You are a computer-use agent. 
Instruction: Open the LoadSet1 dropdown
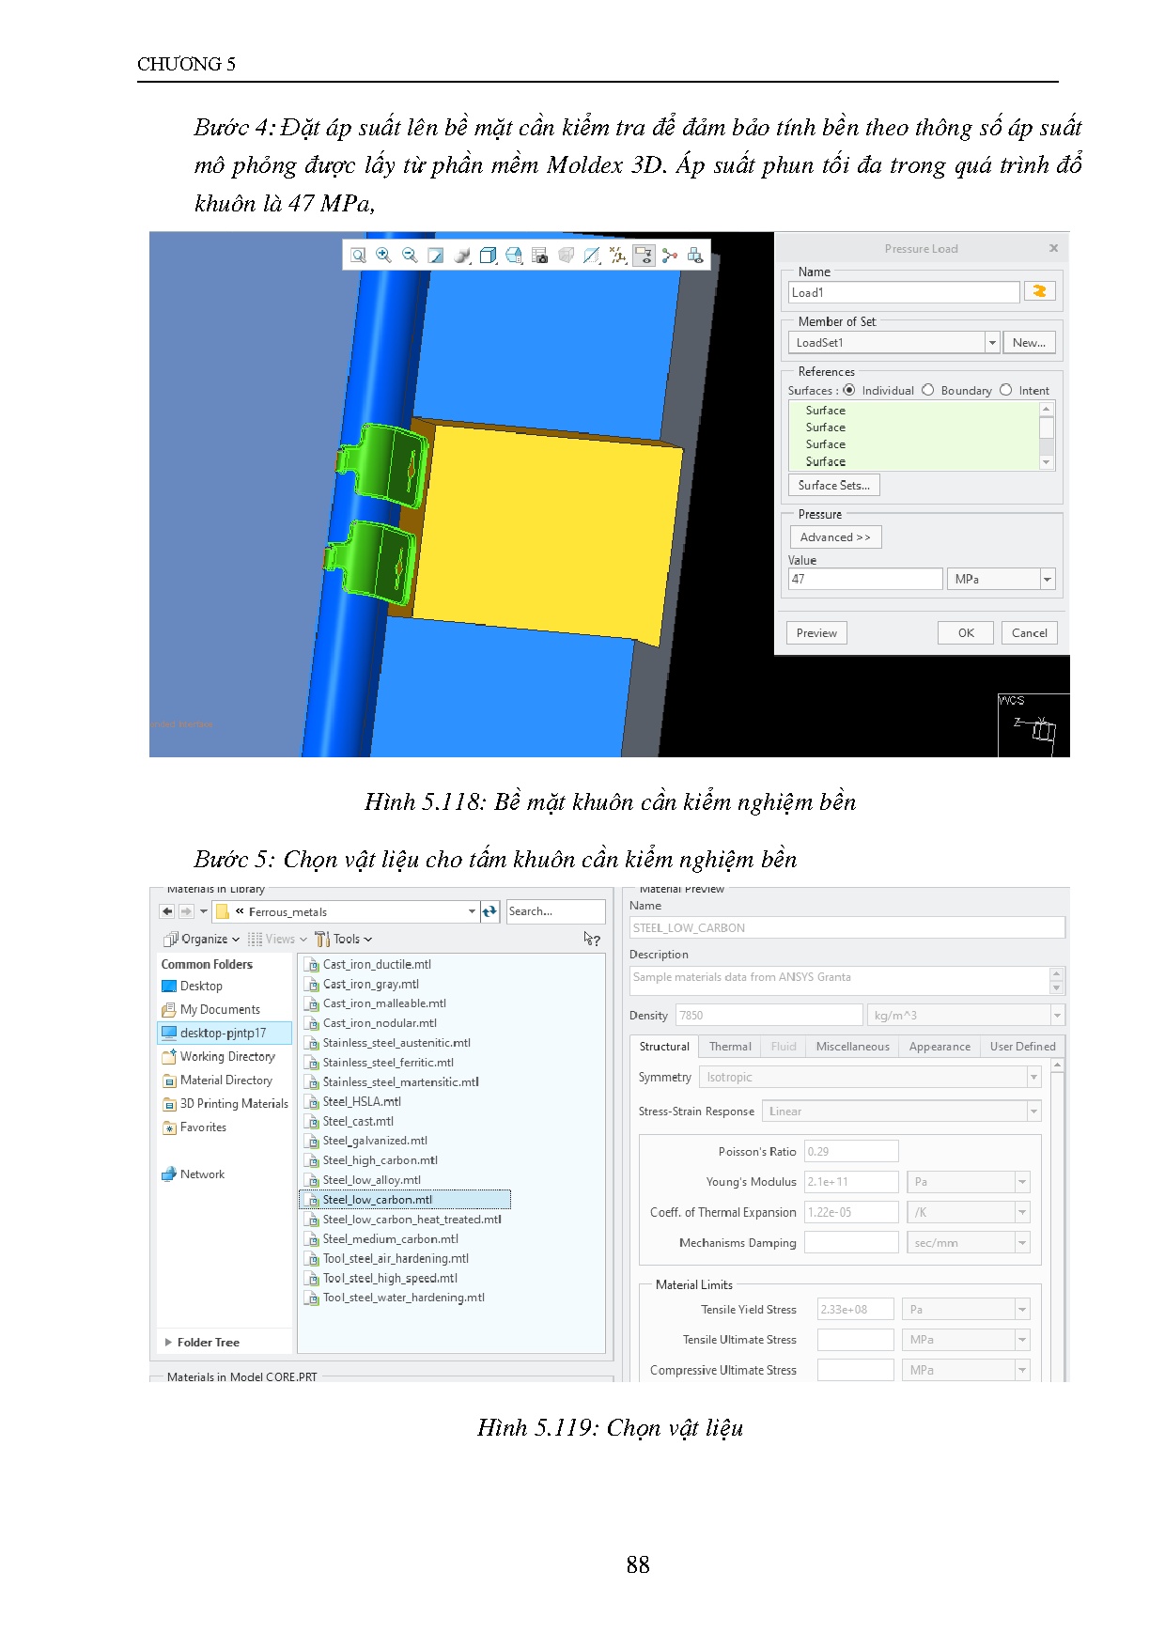[992, 343]
